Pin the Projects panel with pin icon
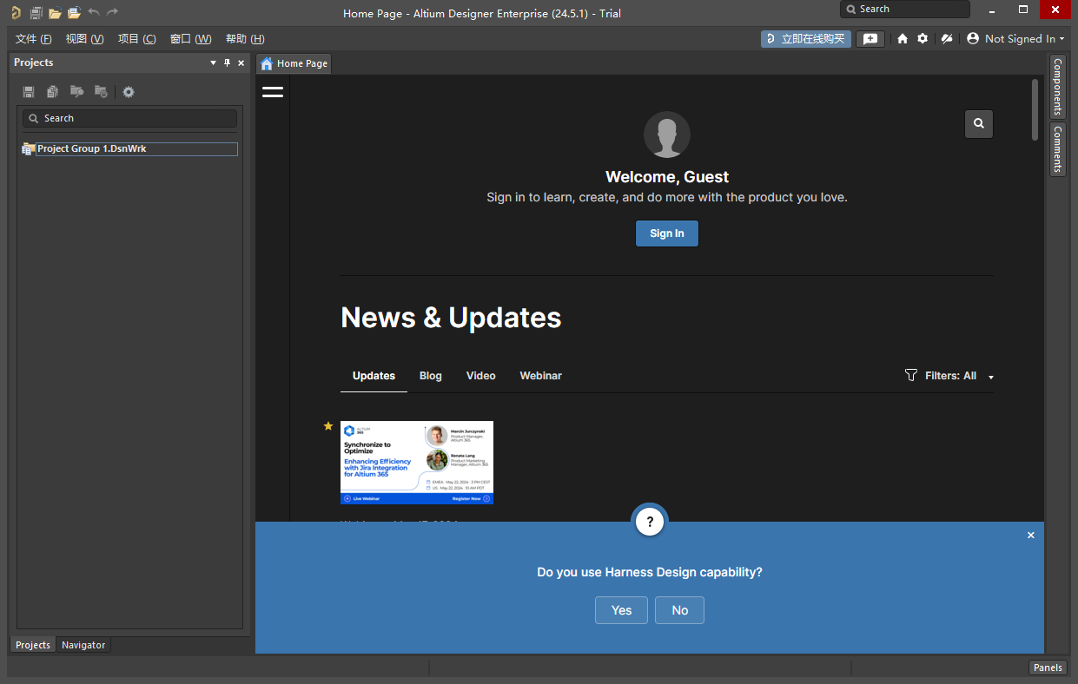This screenshot has height=684, width=1078. pyautogui.click(x=228, y=62)
